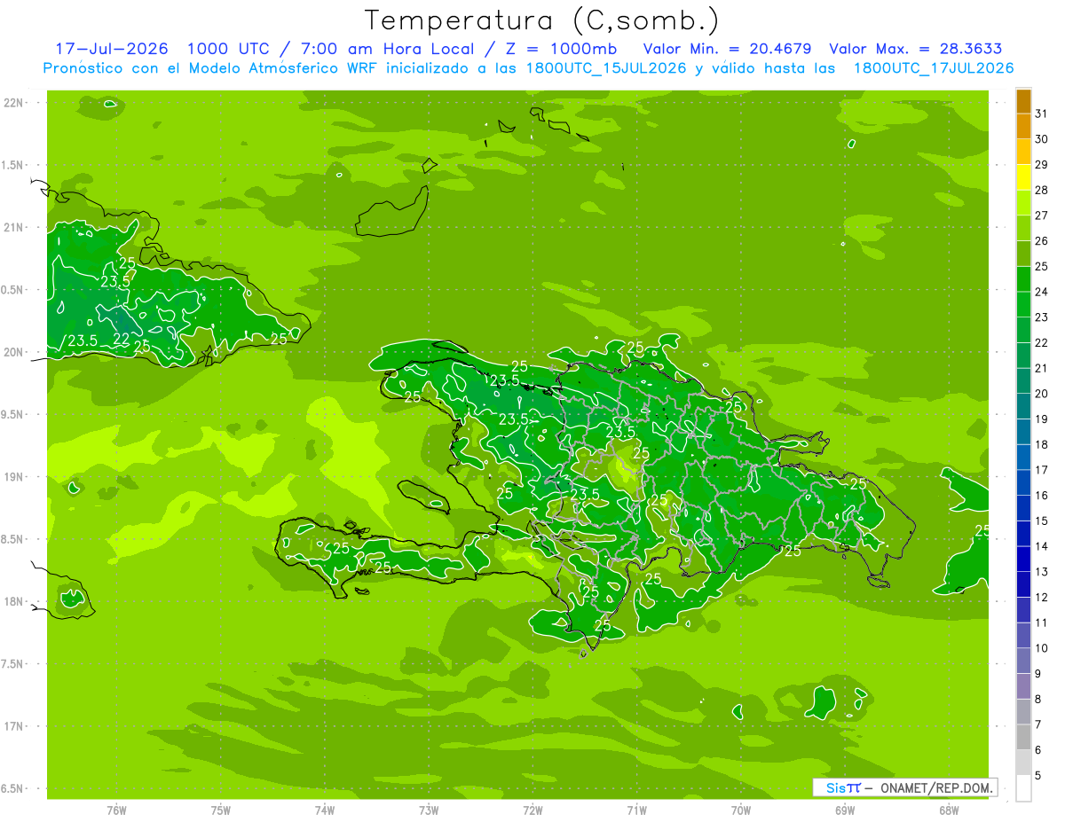Click the "28" value on the color scale
This screenshot has height=822, width=1065.
click(1042, 190)
